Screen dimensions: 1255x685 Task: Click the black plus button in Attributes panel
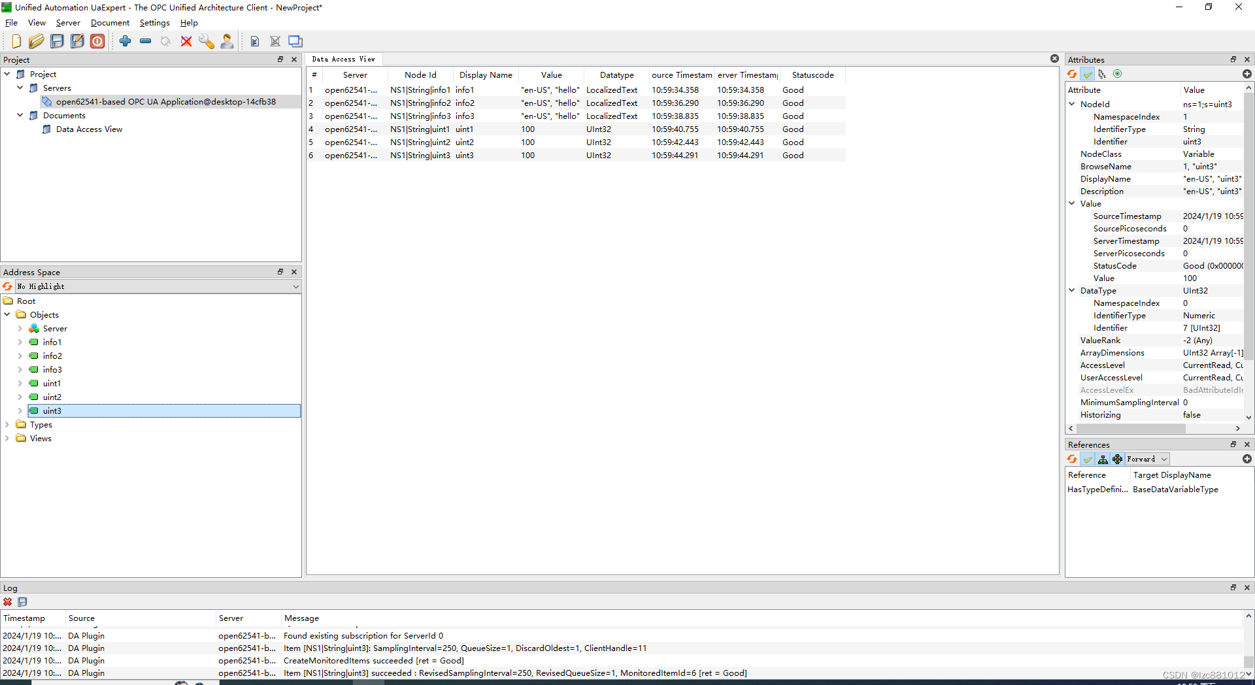point(1247,74)
